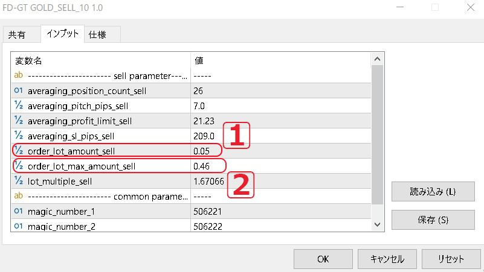The image size is (484, 272).
Task: Click the ab icon beside sell parameter
Action: (x=18, y=76)
